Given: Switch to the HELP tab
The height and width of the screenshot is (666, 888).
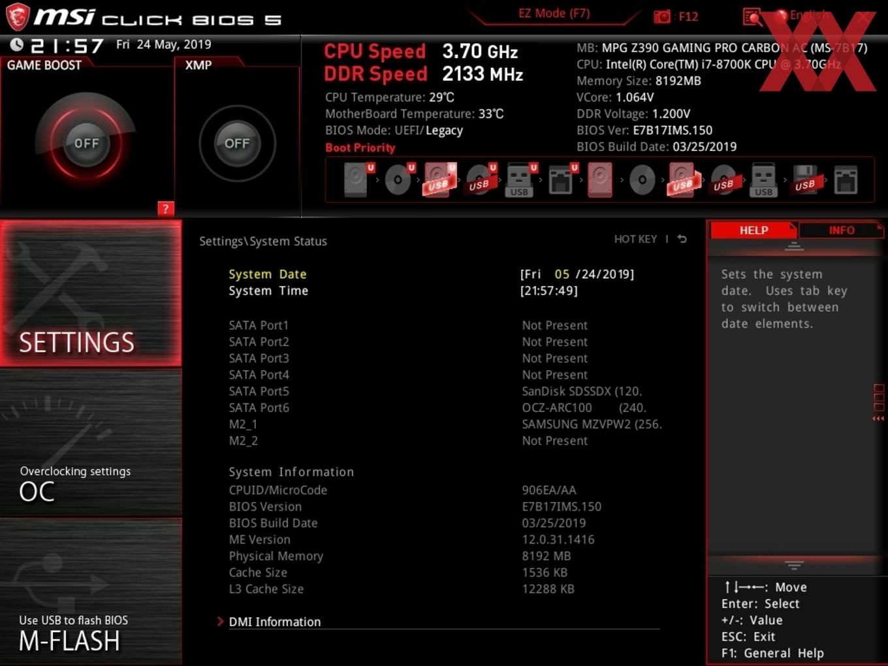Looking at the screenshot, I should pyautogui.click(x=753, y=230).
